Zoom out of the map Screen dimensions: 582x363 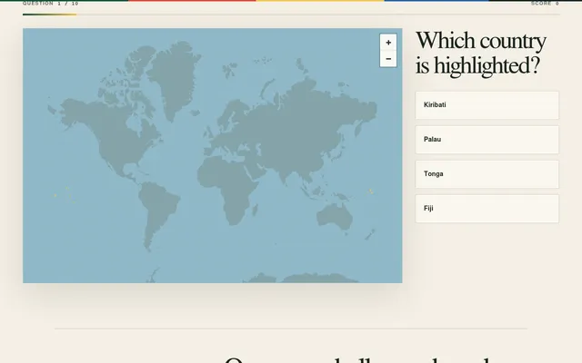click(x=388, y=59)
